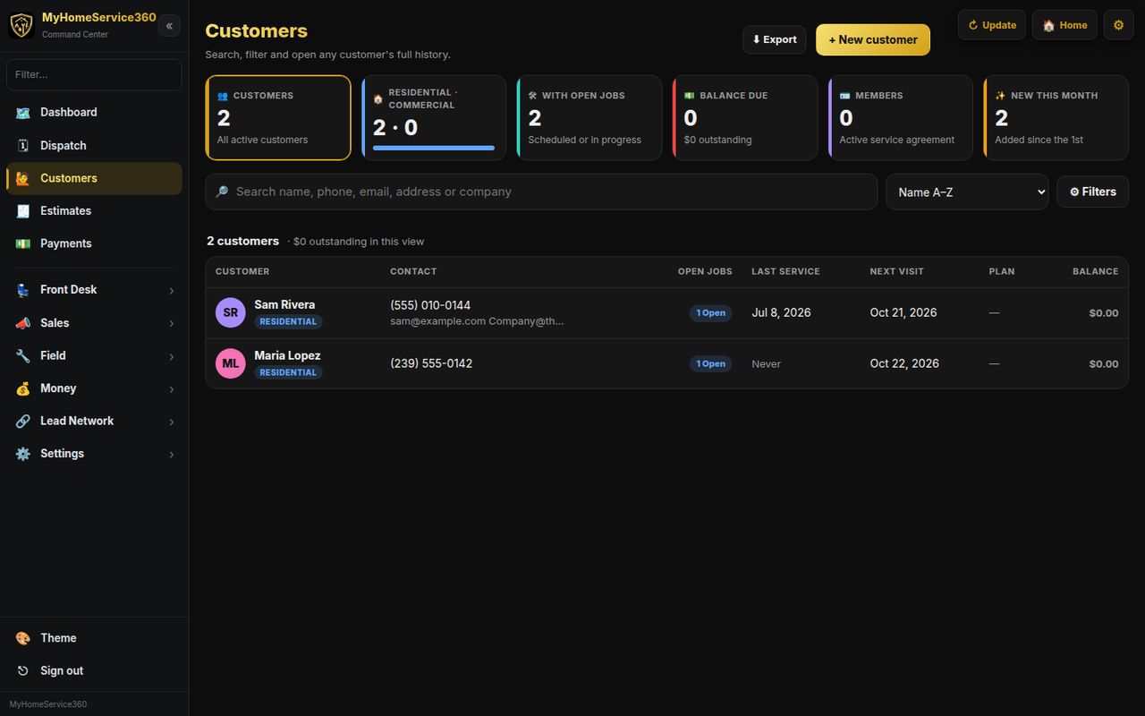The height and width of the screenshot is (716, 1145).
Task: Click the Theme palette icon
Action: [x=23, y=638]
